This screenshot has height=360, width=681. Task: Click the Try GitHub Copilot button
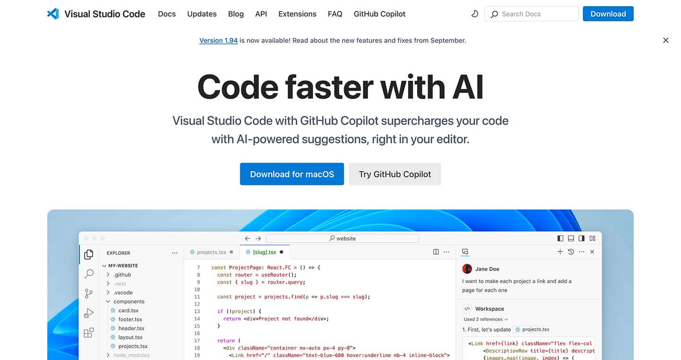click(395, 174)
